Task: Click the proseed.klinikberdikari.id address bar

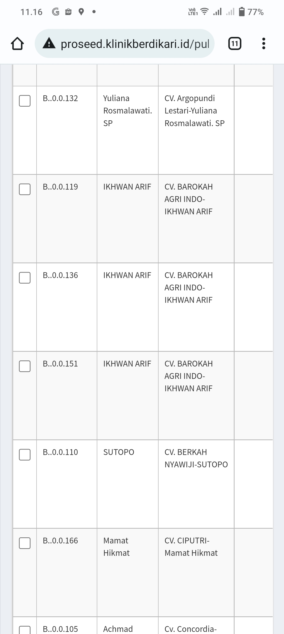Action: click(x=135, y=44)
